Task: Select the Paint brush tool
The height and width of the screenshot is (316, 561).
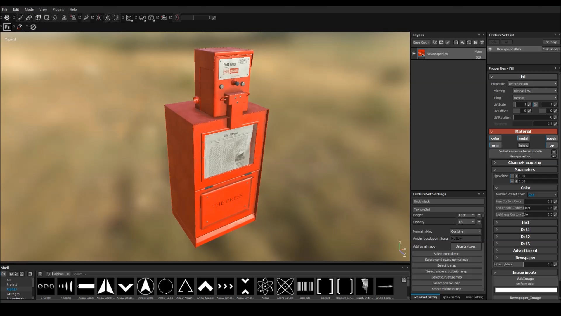Action: (20, 18)
